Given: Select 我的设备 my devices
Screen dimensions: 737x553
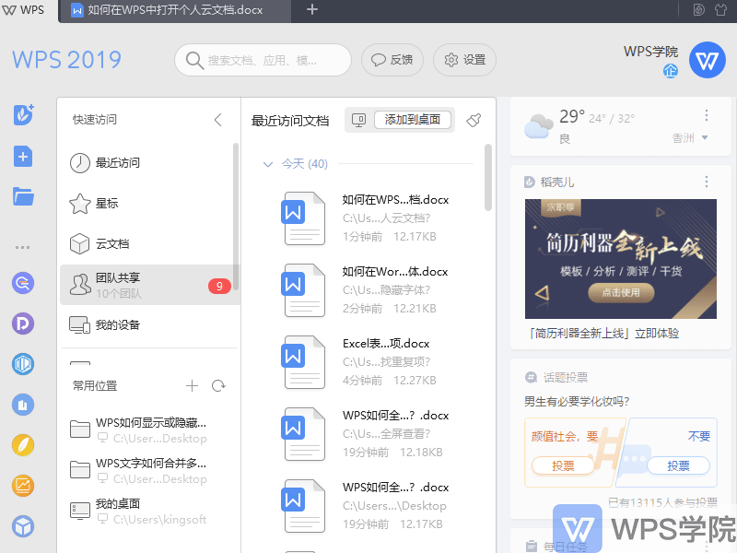Looking at the screenshot, I should 146,325.
